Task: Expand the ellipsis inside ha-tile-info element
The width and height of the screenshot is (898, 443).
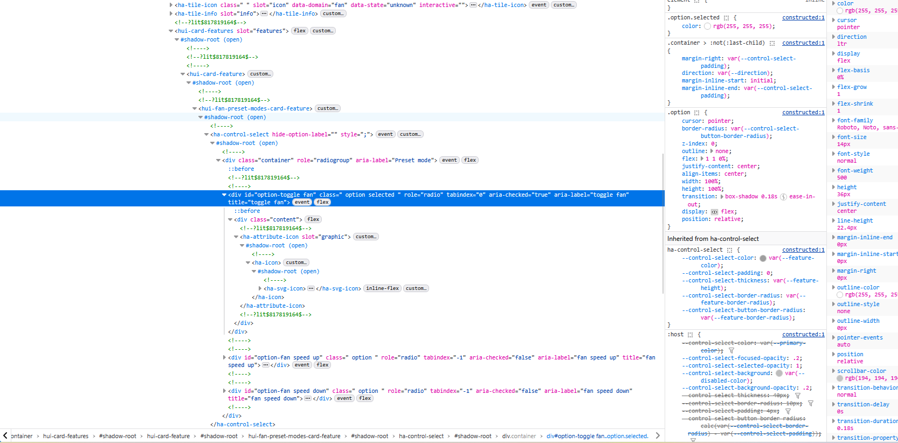Action: click(264, 13)
